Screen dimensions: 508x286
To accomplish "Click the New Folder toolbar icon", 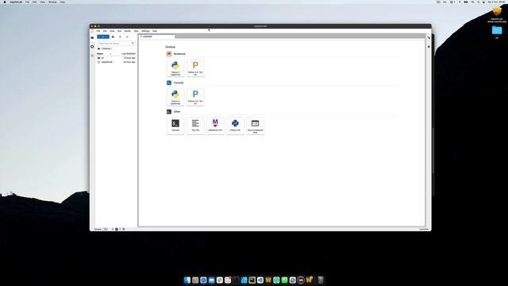I will click(x=113, y=37).
